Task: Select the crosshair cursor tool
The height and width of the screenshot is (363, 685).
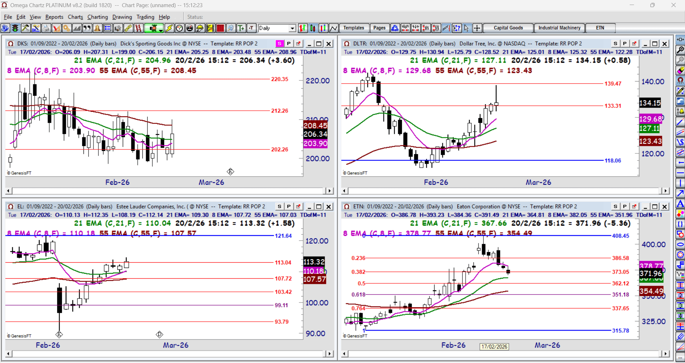Action: pyautogui.click(x=477, y=28)
